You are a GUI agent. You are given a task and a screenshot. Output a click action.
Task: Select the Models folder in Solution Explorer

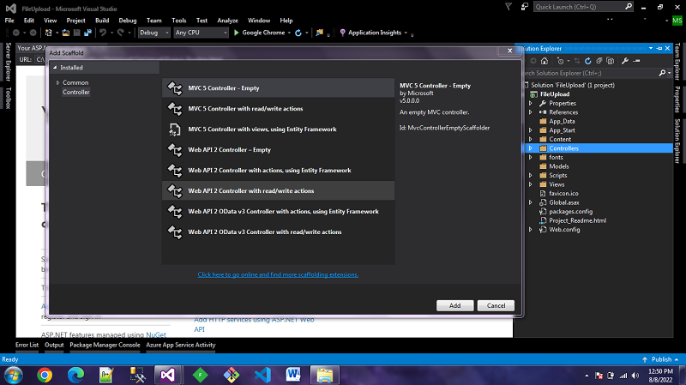559,166
